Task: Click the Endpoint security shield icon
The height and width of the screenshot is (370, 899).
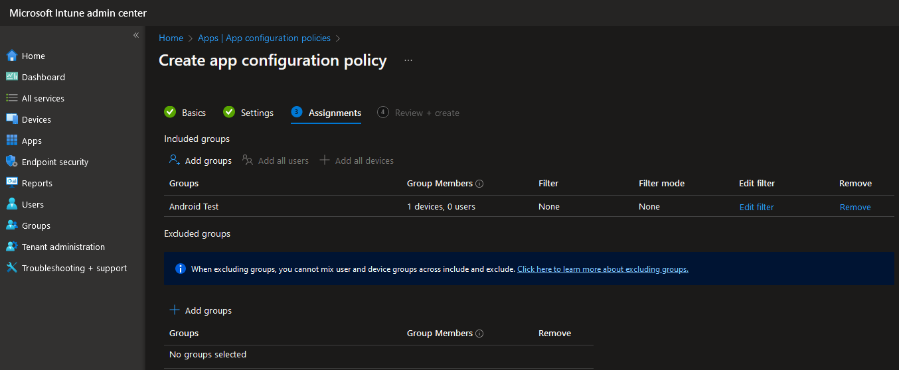Action: [x=11, y=162]
